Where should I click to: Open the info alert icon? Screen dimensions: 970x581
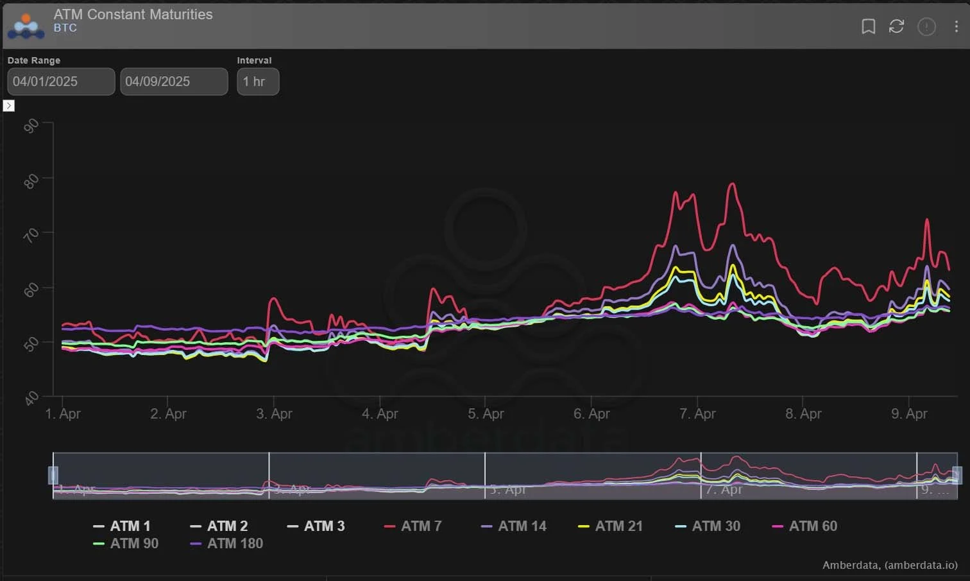[926, 26]
